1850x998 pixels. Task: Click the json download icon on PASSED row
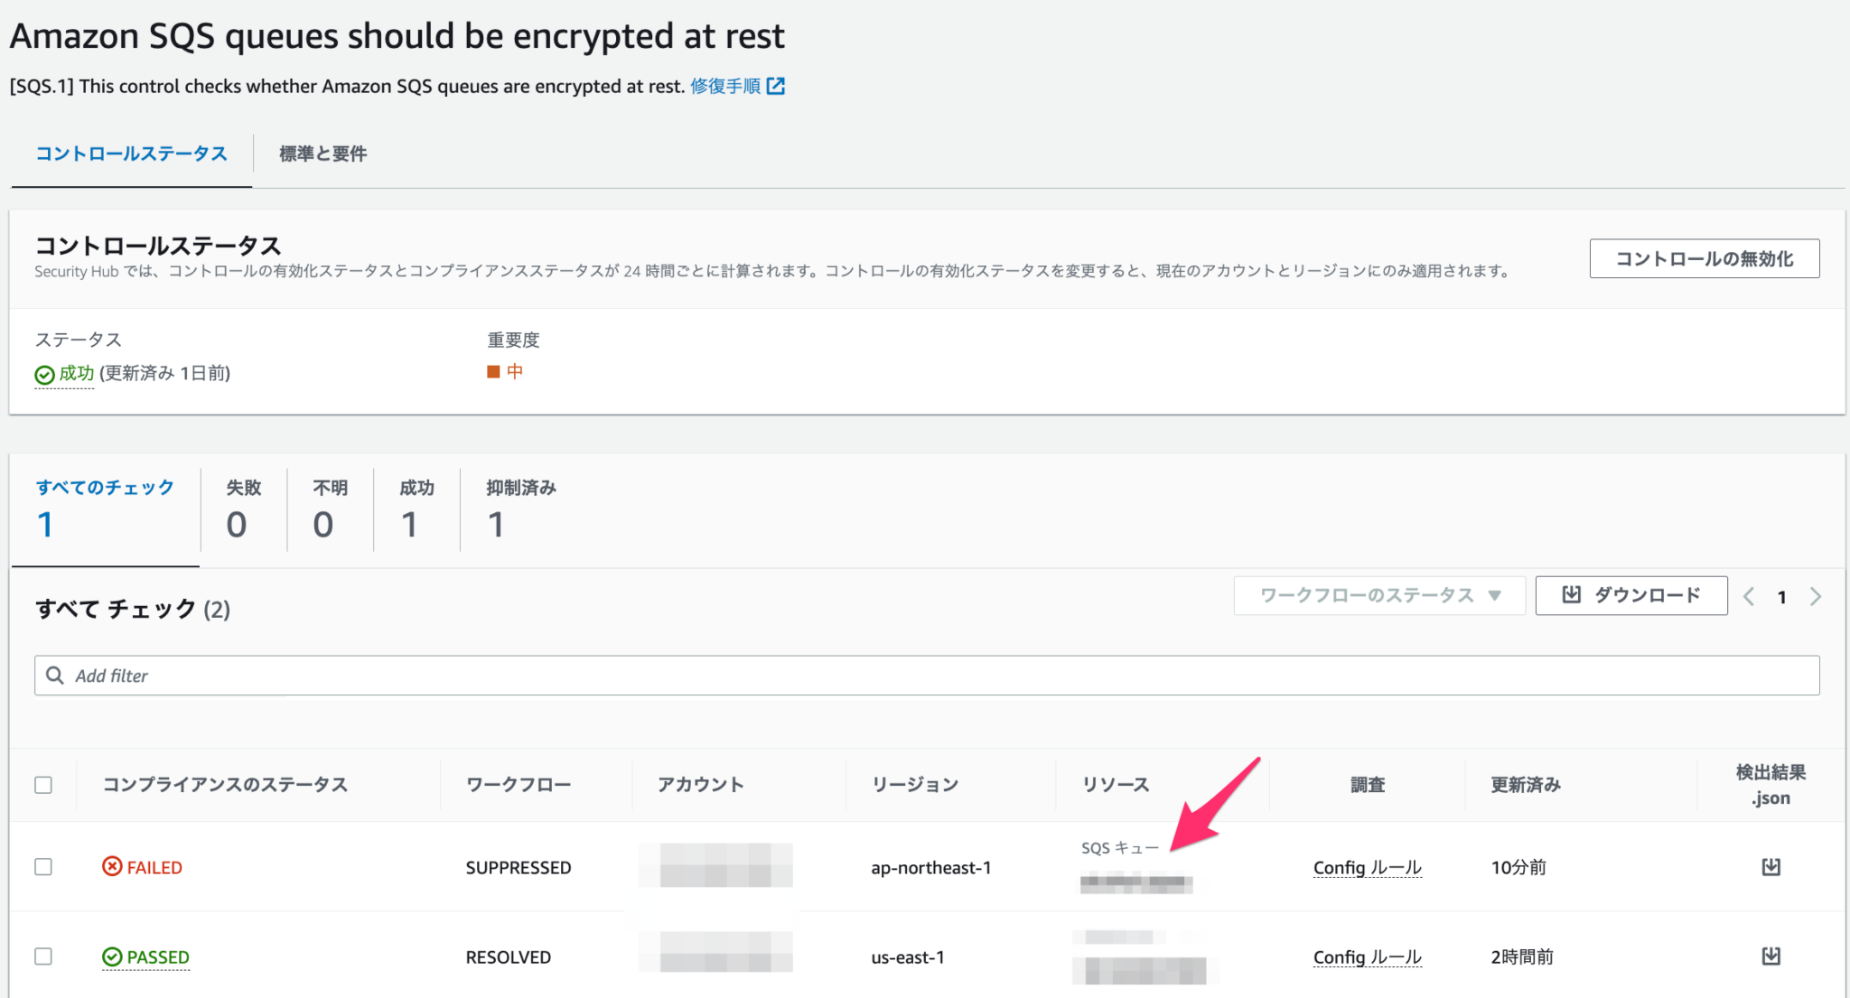1771,955
